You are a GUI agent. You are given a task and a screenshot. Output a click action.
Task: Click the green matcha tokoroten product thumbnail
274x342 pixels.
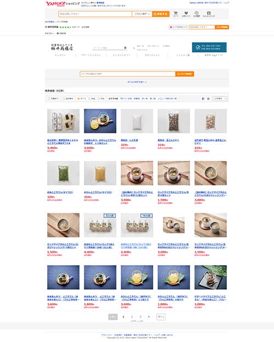click(63, 173)
